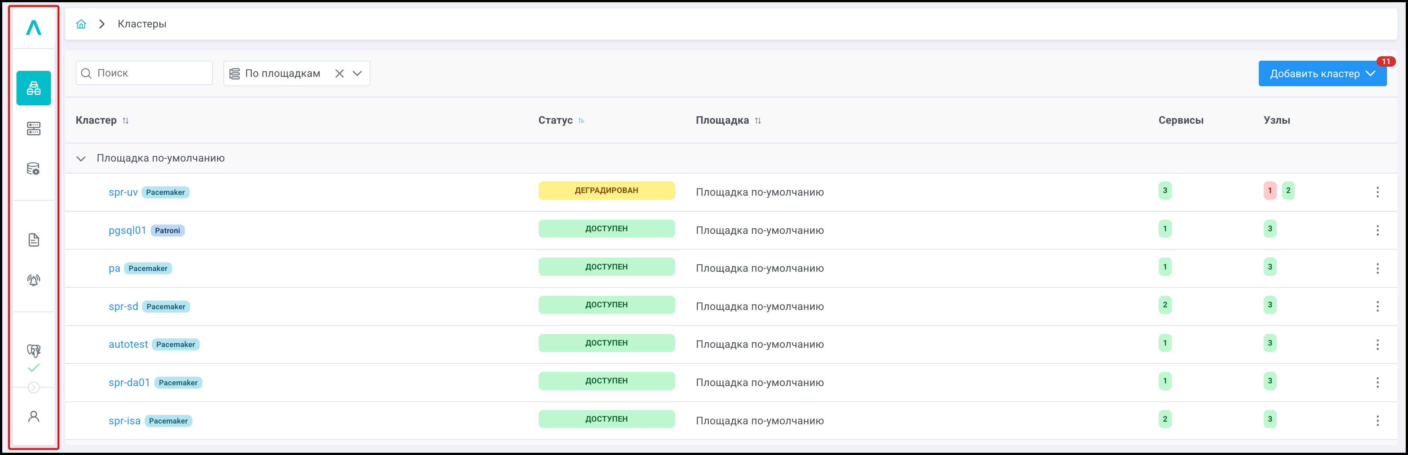The height and width of the screenshot is (455, 1408).
Task: Open the three-dot menu for spr-uv
Action: [x=1377, y=192]
